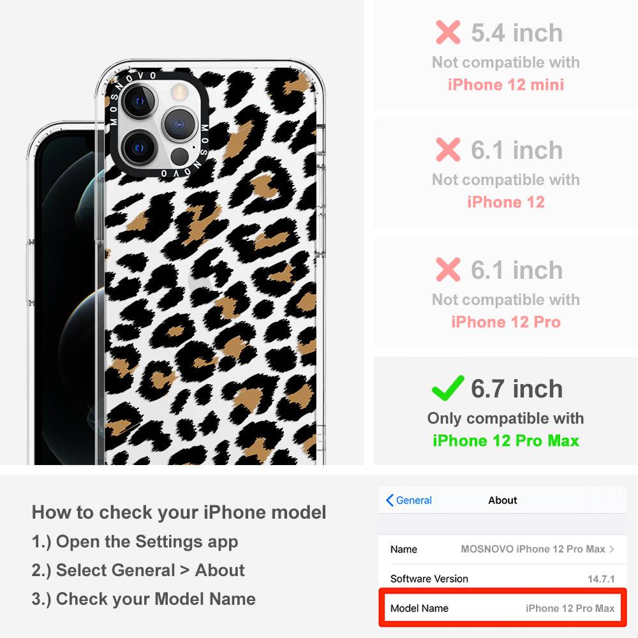Click the Select General > About instruction

pyautogui.click(x=138, y=570)
